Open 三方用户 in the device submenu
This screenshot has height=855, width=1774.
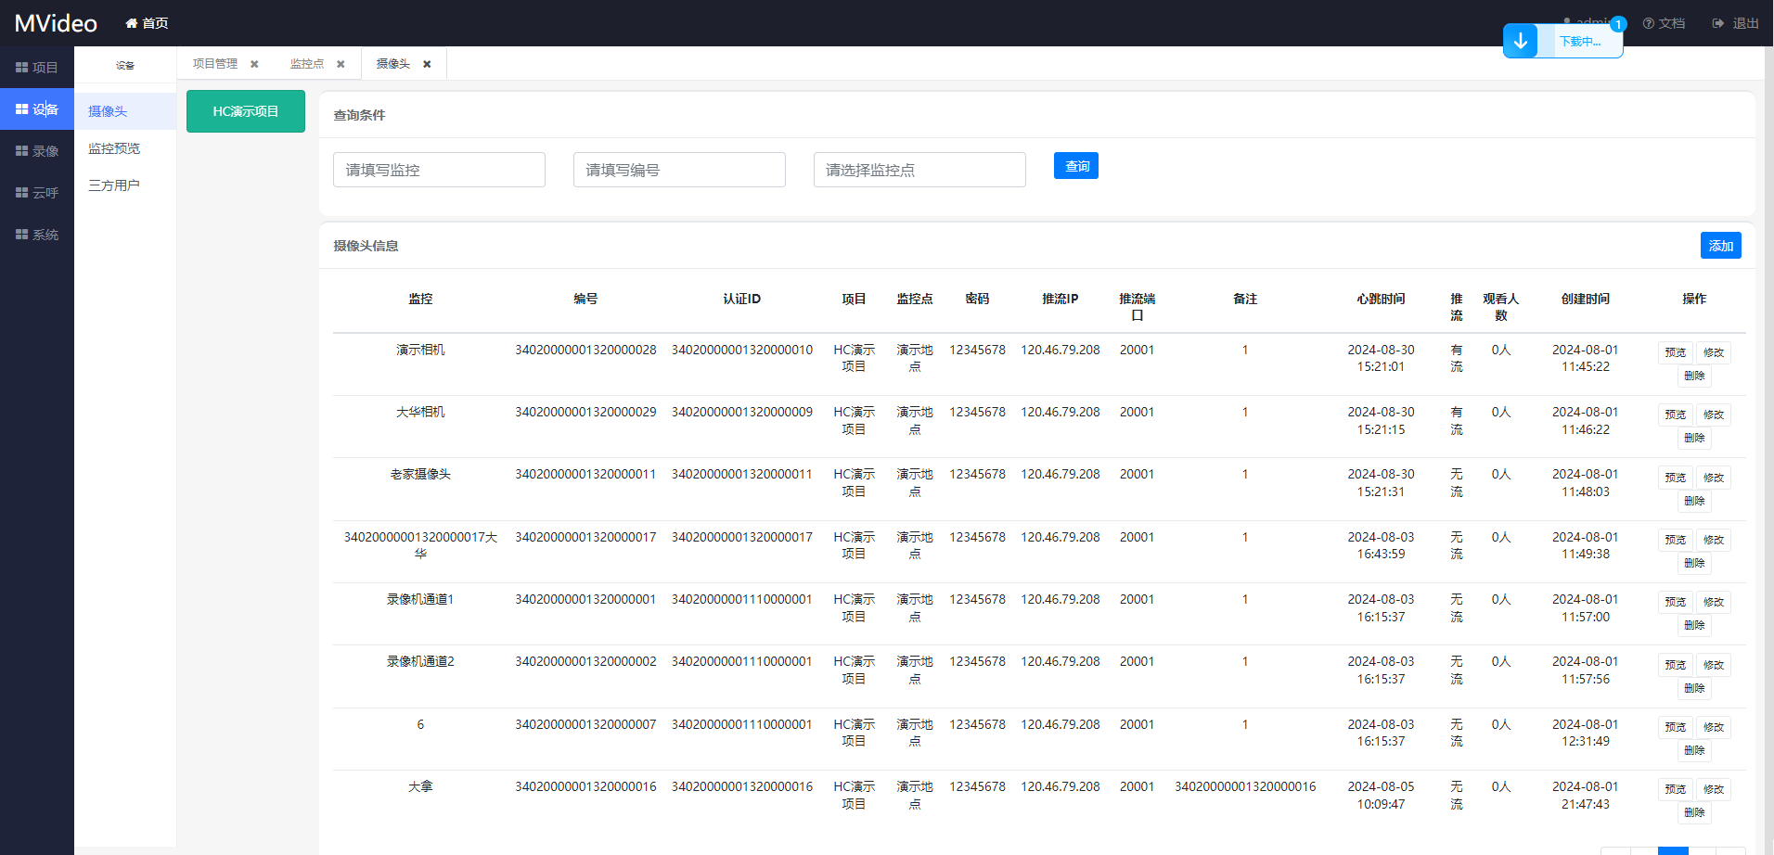pos(125,185)
